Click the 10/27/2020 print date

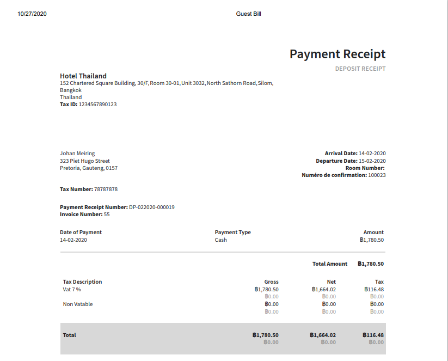coord(32,14)
